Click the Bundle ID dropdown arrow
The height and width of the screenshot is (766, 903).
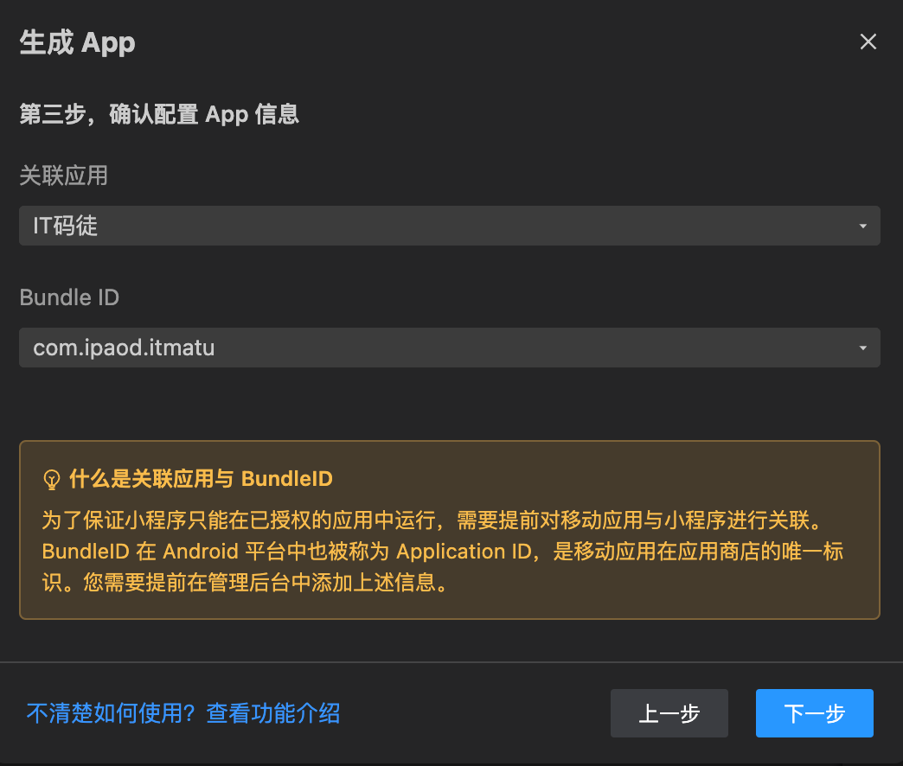862,348
